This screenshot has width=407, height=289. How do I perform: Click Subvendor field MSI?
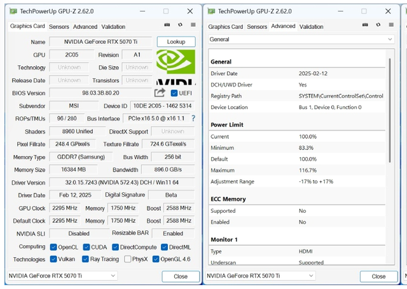click(x=74, y=106)
